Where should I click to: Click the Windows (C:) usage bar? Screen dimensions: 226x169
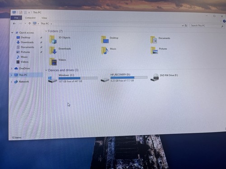click(78, 78)
